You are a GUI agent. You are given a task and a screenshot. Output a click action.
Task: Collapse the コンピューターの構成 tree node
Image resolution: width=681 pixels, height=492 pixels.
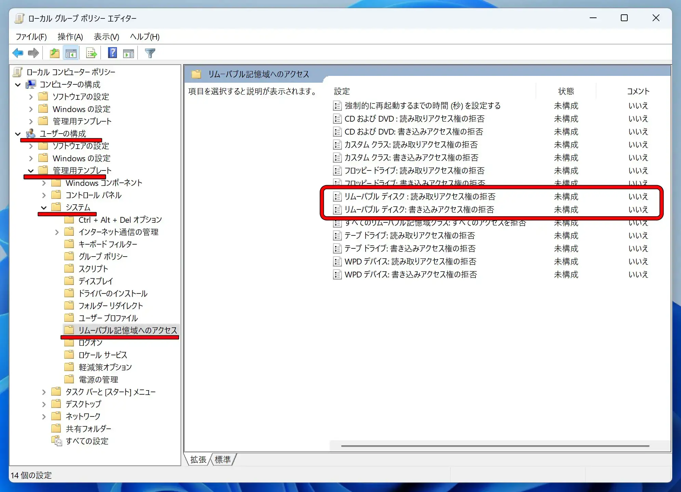[x=18, y=84]
